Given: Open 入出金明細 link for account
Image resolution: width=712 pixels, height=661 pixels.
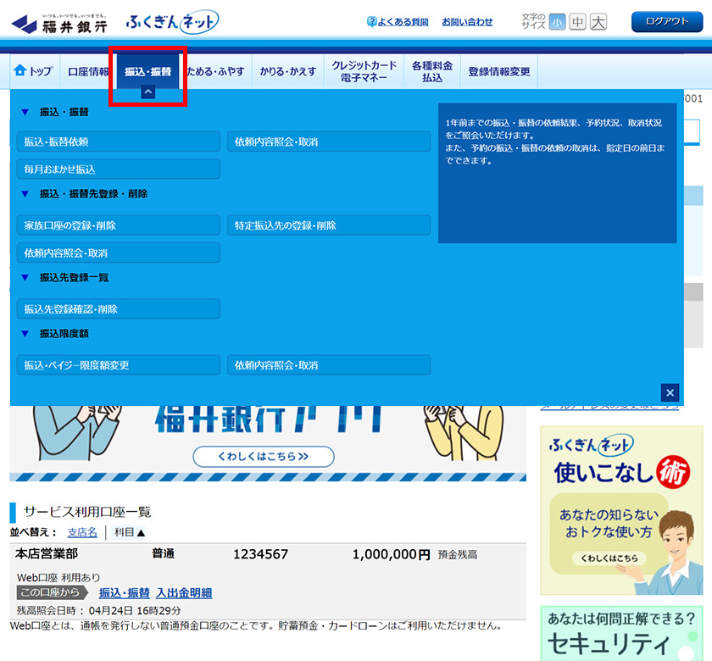Looking at the screenshot, I should pyautogui.click(x=184, y=592).
